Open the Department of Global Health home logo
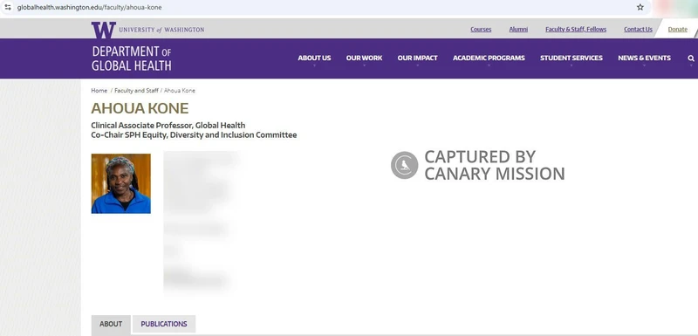This screenshot has height=336, width=698. (x=132, y=58)
